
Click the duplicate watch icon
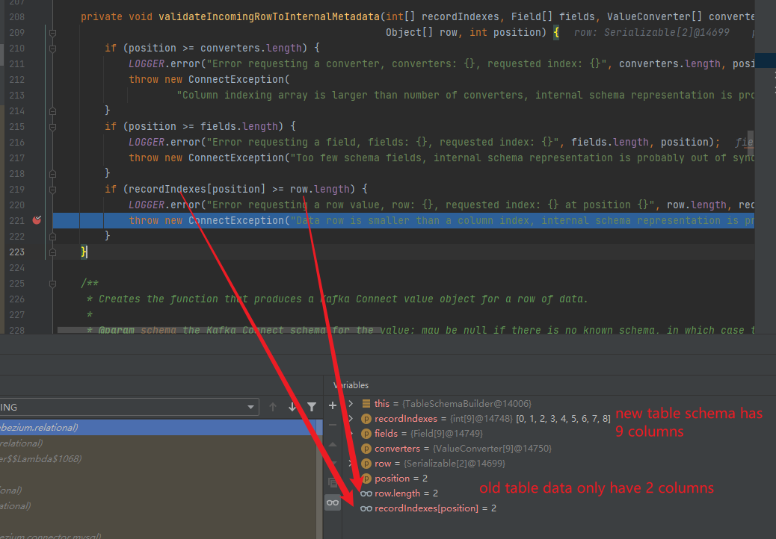(333, 482)
